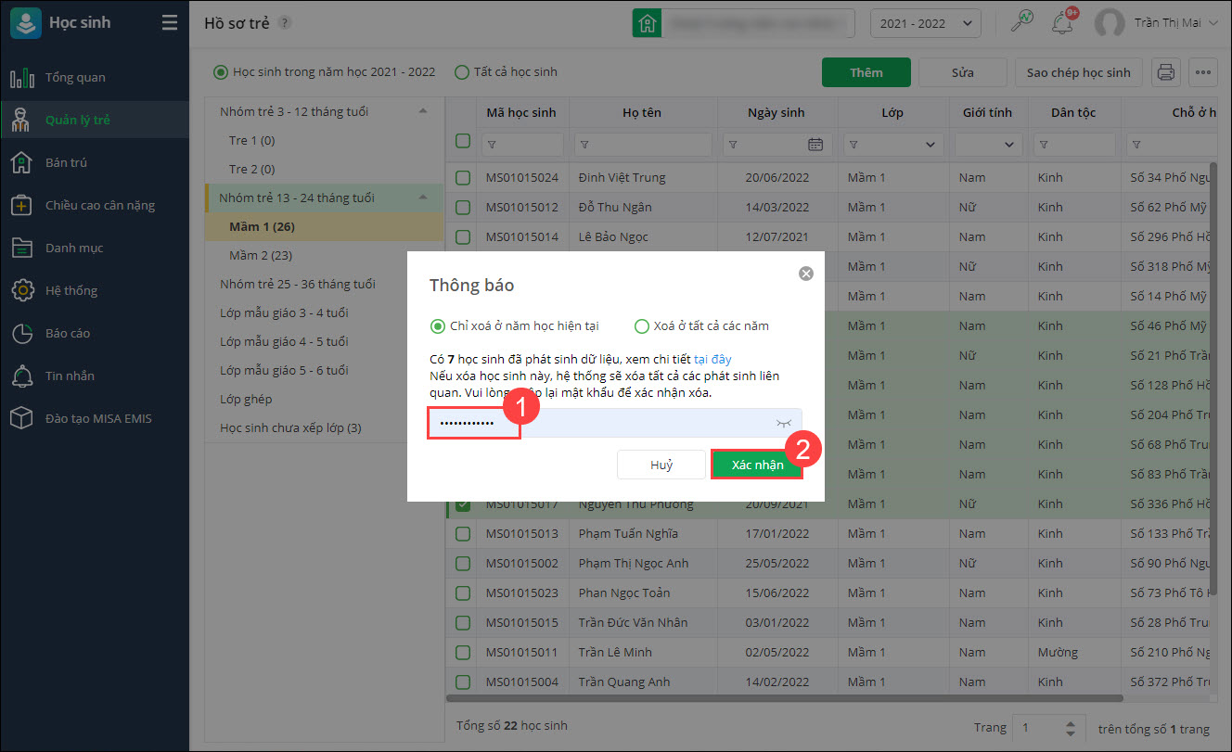Open Danh mục in sidebar
1232x752 pixels.
(95, 248)
